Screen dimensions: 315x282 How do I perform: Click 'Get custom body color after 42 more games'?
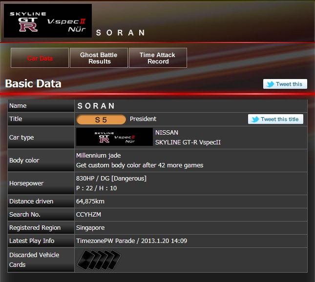(x=140, y=165)
